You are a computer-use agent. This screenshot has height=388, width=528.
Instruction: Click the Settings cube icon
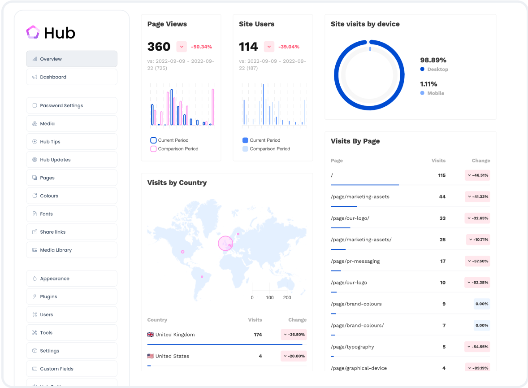(x=35, y=351)
